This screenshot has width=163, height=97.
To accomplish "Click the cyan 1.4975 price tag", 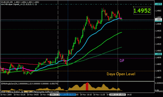I will [158, 4].
